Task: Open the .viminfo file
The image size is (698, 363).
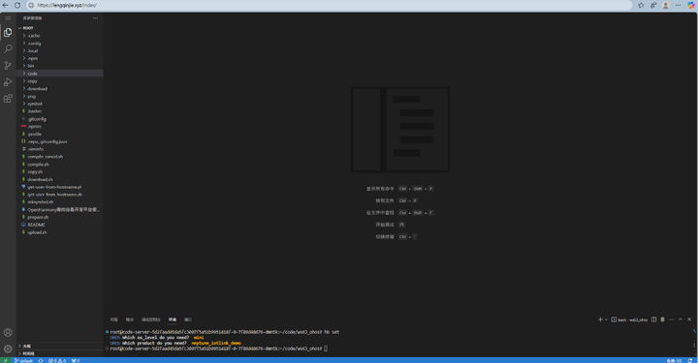Action: 60,149
